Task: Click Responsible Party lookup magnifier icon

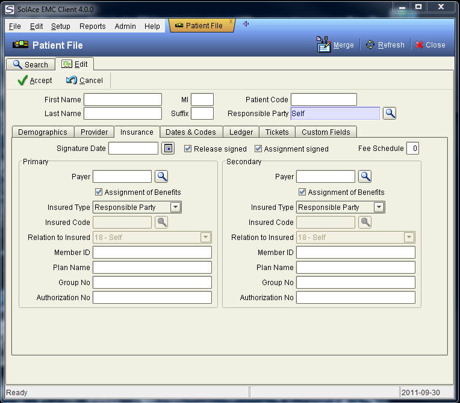Action: 390,113
